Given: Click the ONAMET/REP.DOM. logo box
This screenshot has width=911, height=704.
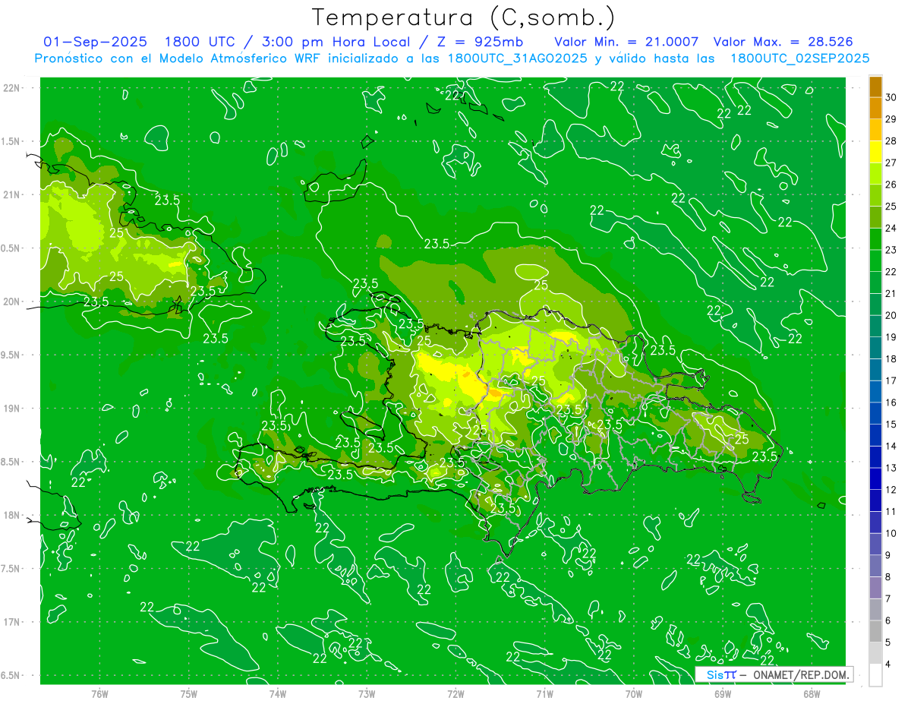Looking at the screenshot, I should click(774, 674).
